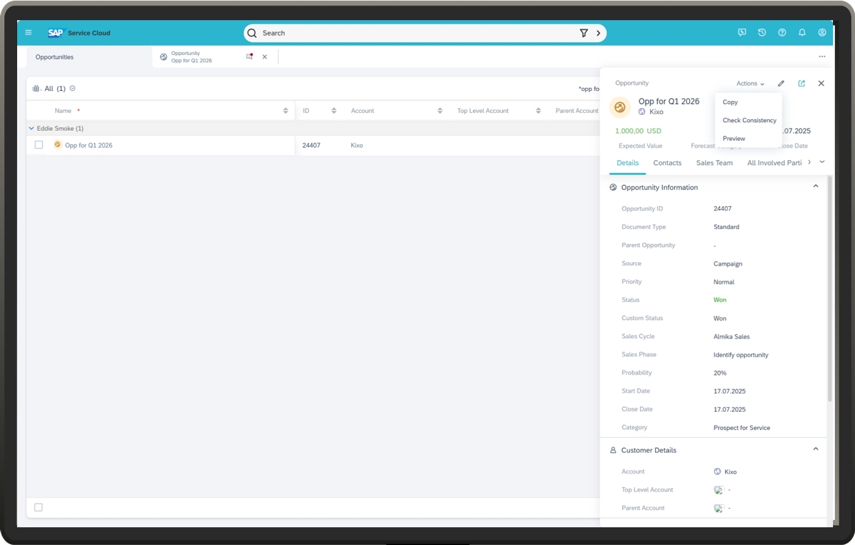
Task: Close the Opp for Q1 2026 tab
Action: coord(265,57)
